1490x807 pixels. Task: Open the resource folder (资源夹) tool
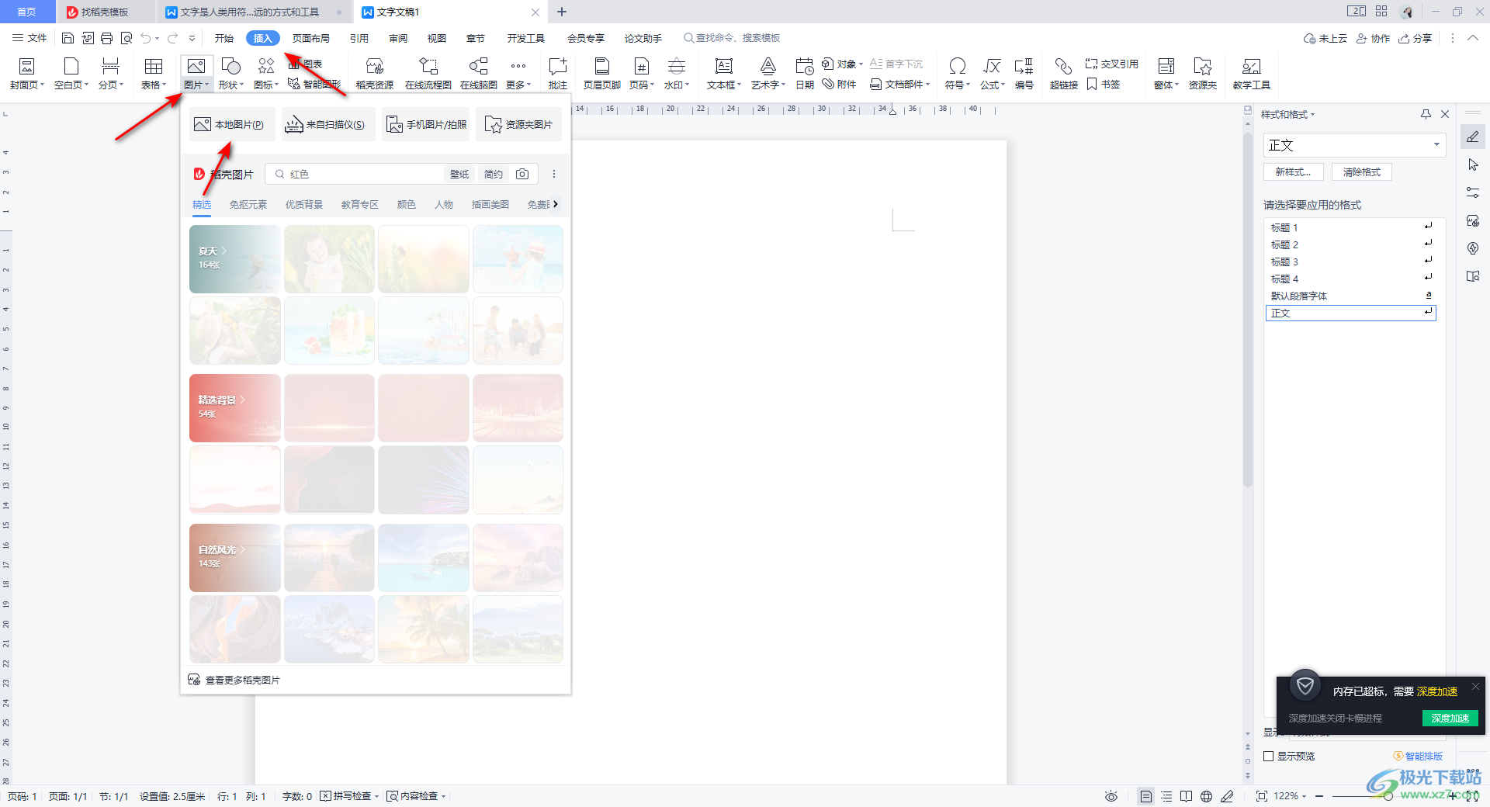click(x=1203, y=74)
